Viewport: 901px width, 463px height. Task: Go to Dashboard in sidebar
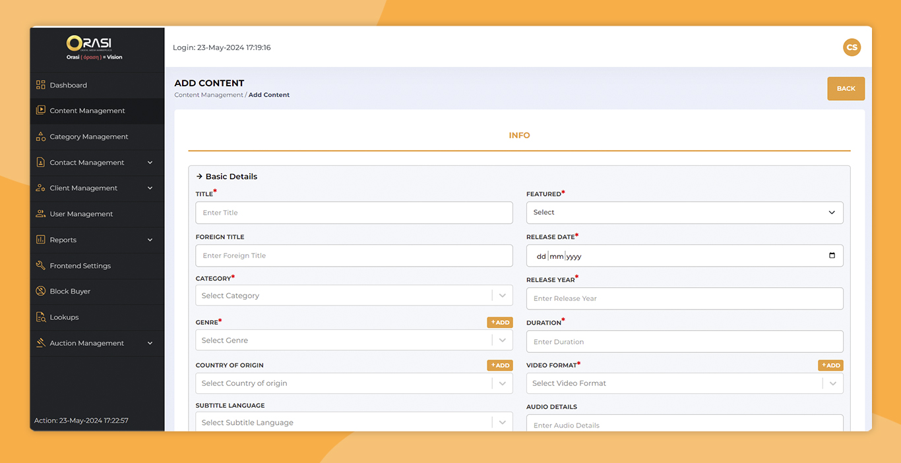coord(97,85)
